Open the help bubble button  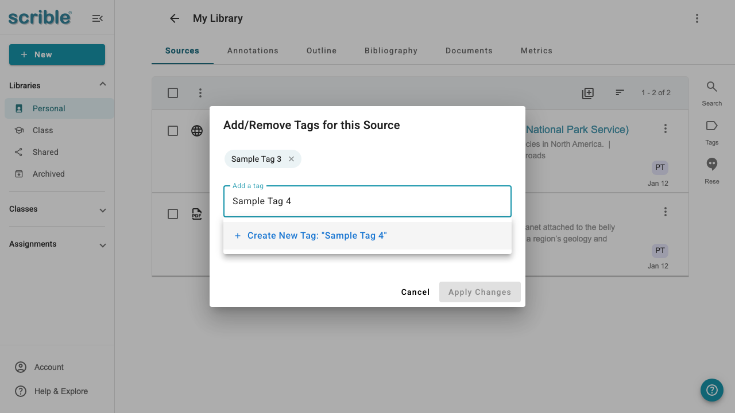712,390
